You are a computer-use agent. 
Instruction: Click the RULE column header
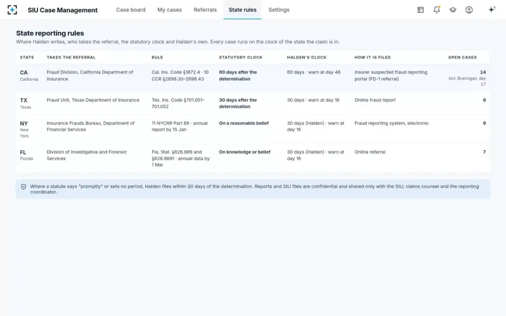coord(157,57)
